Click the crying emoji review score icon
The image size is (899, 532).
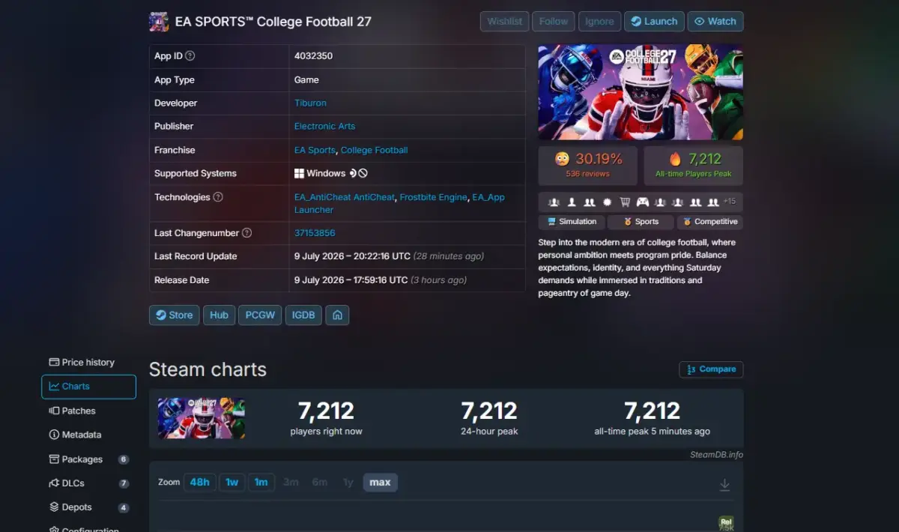pos(562,159)
